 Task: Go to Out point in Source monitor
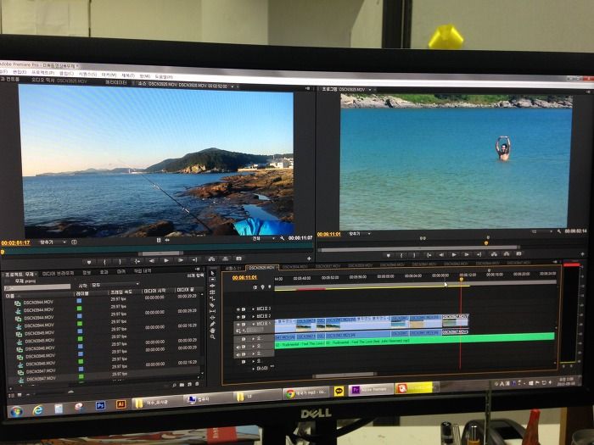194,260
